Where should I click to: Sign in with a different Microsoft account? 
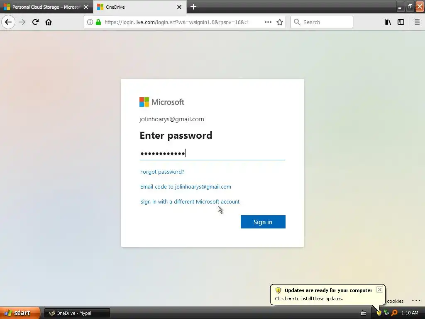(190, 201)
